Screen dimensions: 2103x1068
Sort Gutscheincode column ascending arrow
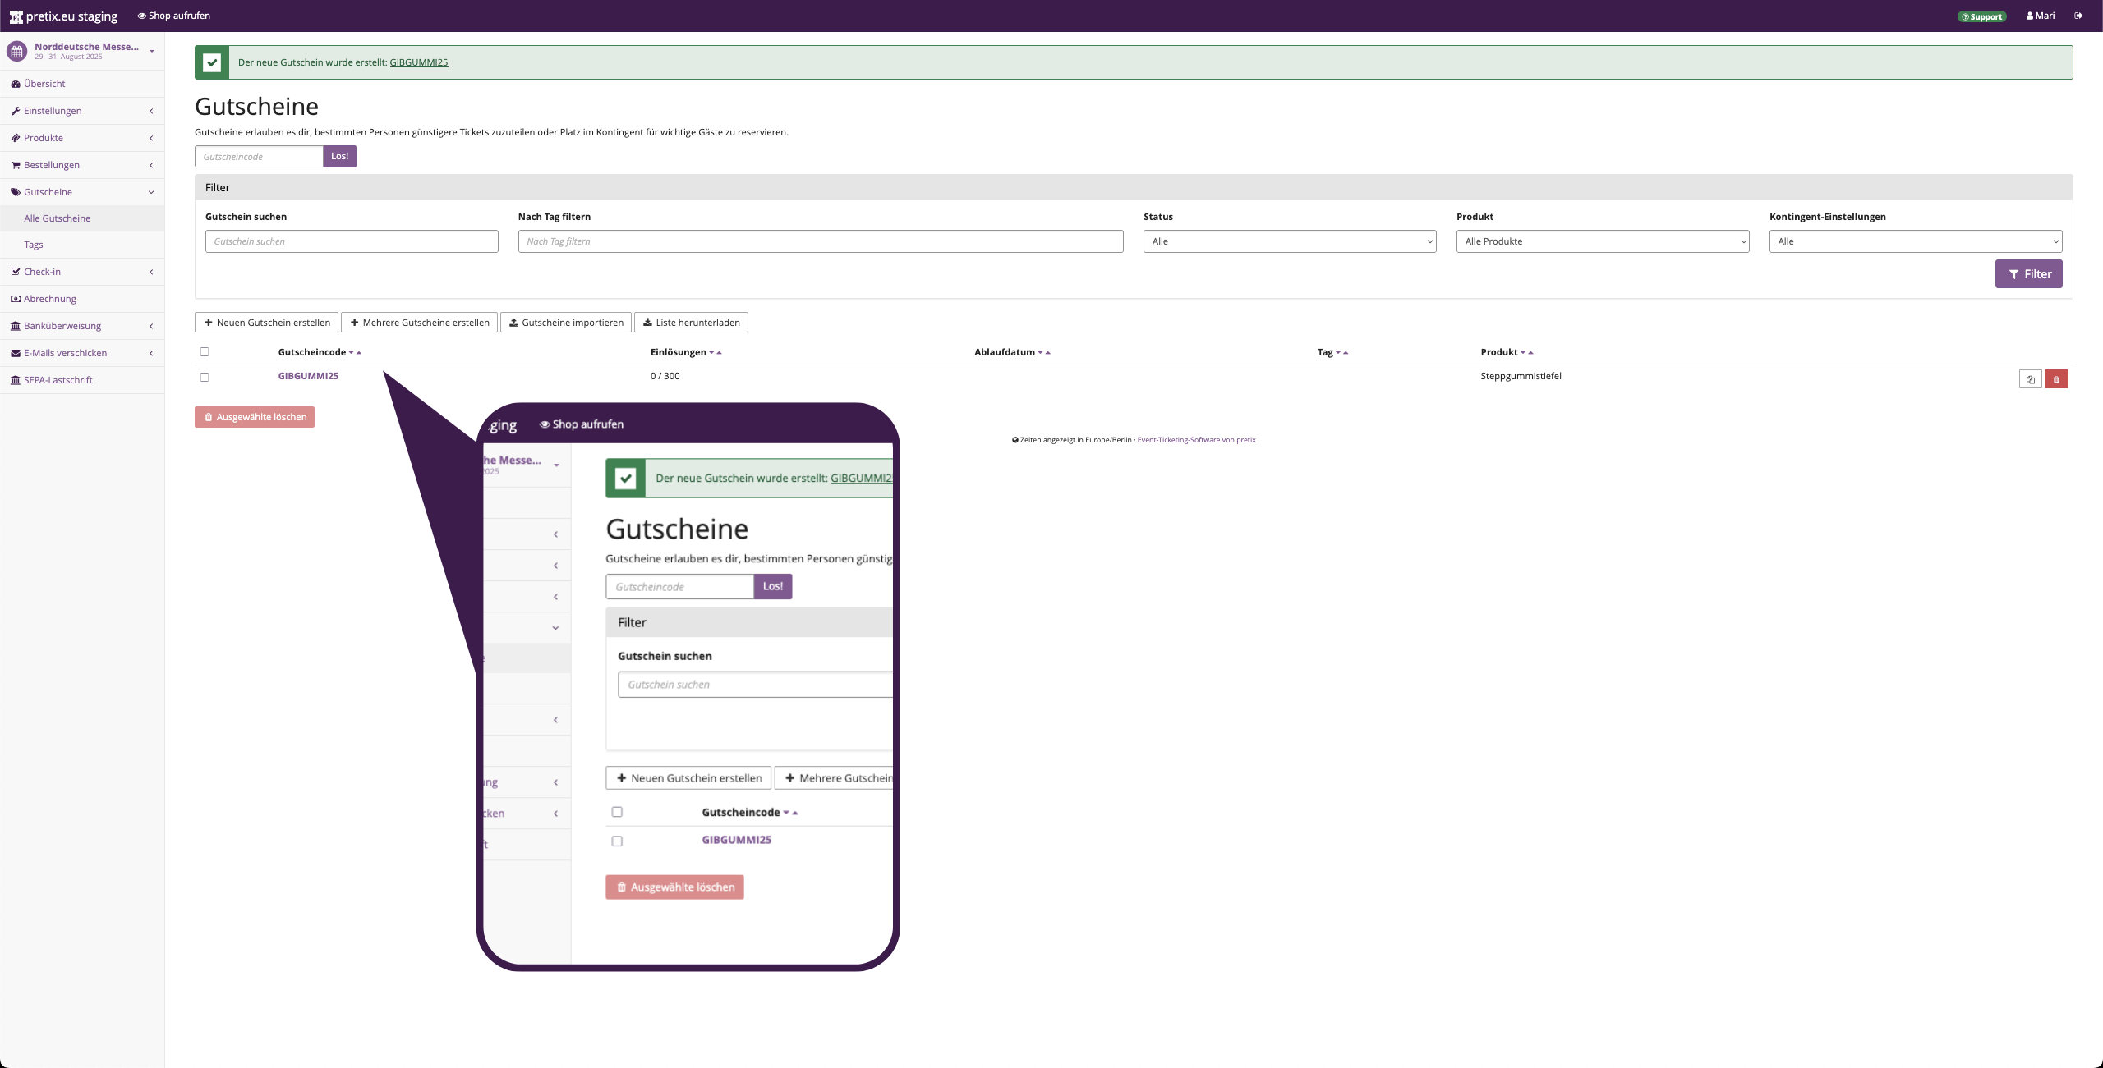click(x=359, y=353)
